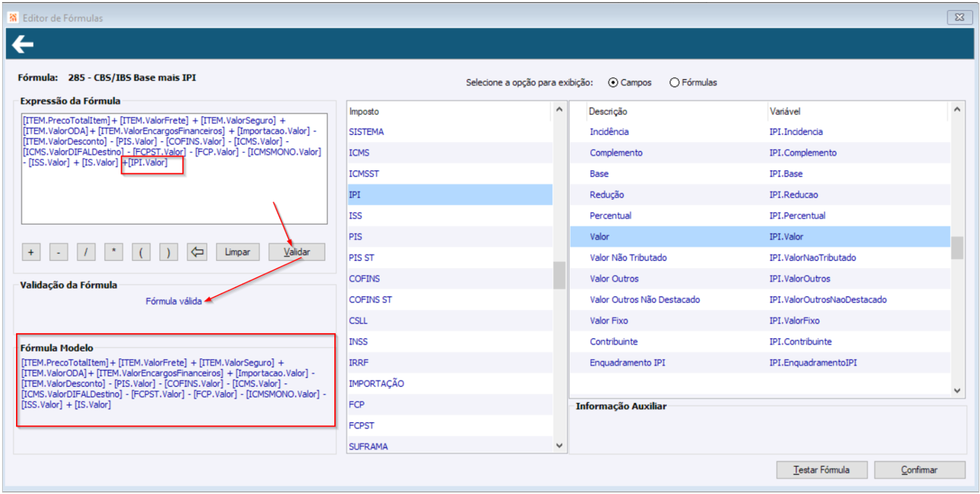The width and height of the screenshot is (980, 494).
Task: Click Testar Fórmula button
Action: coord(822,470)
